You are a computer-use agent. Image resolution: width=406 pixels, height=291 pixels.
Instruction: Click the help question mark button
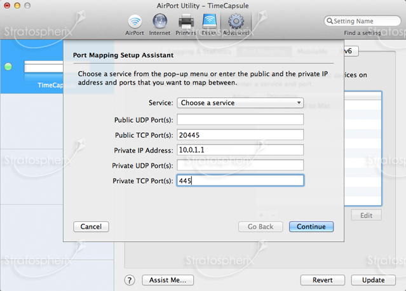click(130, 280)
